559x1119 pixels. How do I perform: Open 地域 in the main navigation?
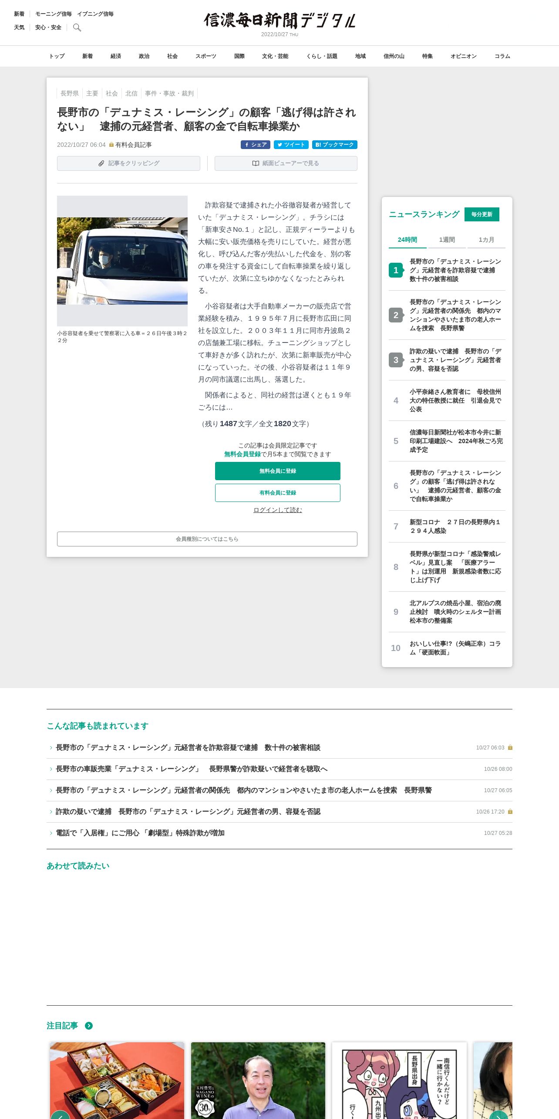point(360,56)
